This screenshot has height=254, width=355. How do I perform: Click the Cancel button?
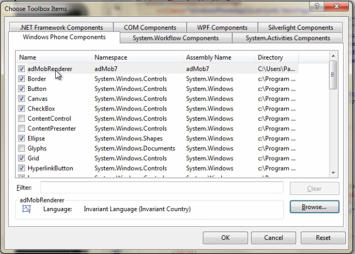pyautogui.click(x=273, y=238)
